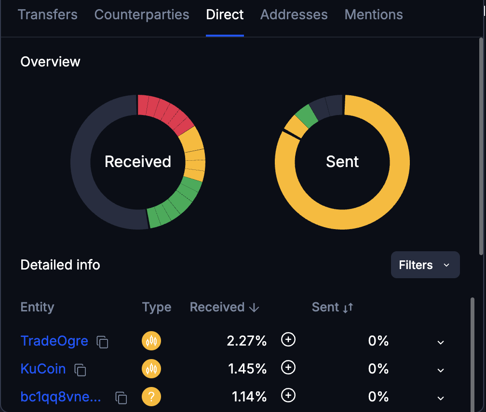Copy the KuCoin entity address

pyautogui.click(x=80, y=369)
